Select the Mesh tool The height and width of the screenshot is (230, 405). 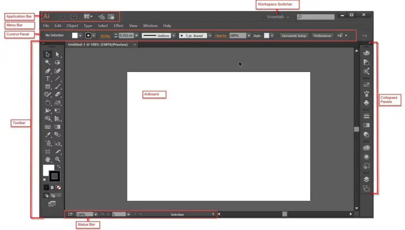47,127
